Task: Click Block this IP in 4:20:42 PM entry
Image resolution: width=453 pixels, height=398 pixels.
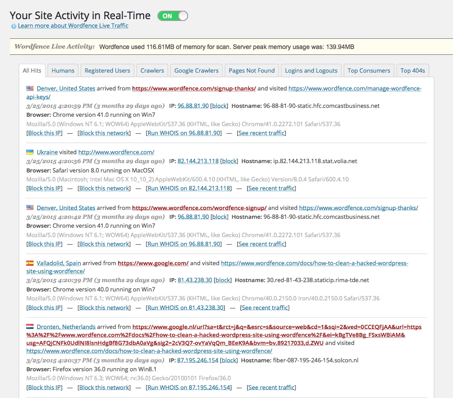Action: click(x=45, y=244)
